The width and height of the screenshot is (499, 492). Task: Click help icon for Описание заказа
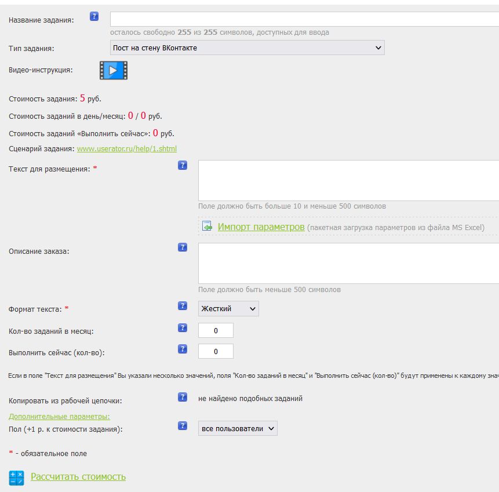pyautogui.click(x=183, y=247)
